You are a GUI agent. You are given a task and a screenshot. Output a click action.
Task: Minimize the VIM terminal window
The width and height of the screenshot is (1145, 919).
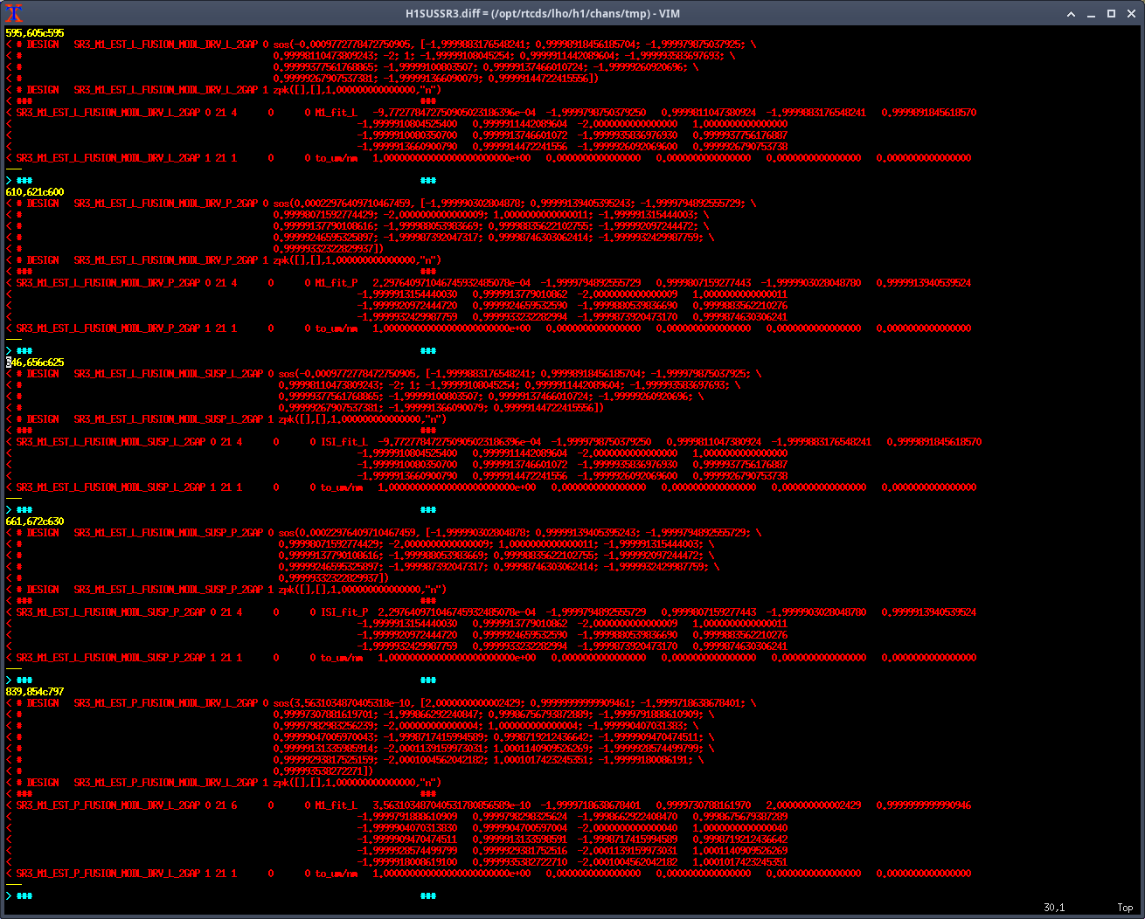tap(1092, 14)
